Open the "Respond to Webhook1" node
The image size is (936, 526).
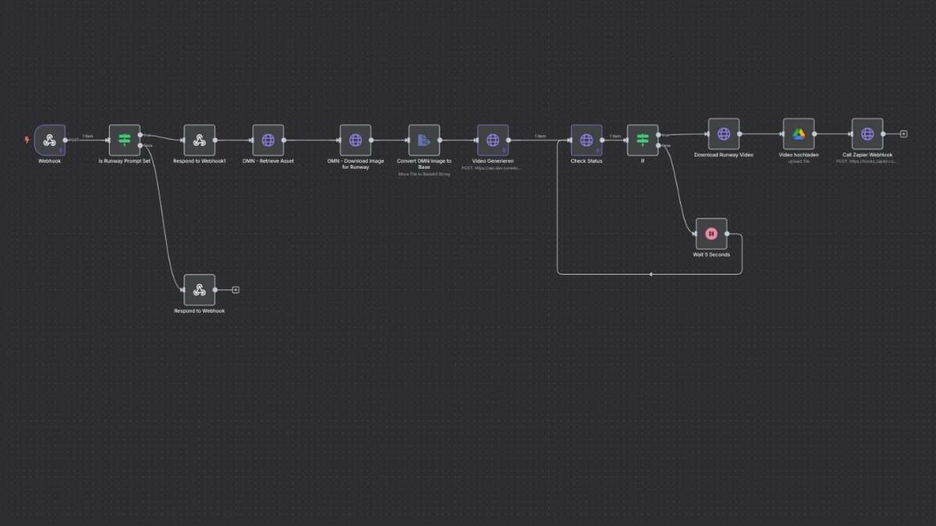[200, 140]
